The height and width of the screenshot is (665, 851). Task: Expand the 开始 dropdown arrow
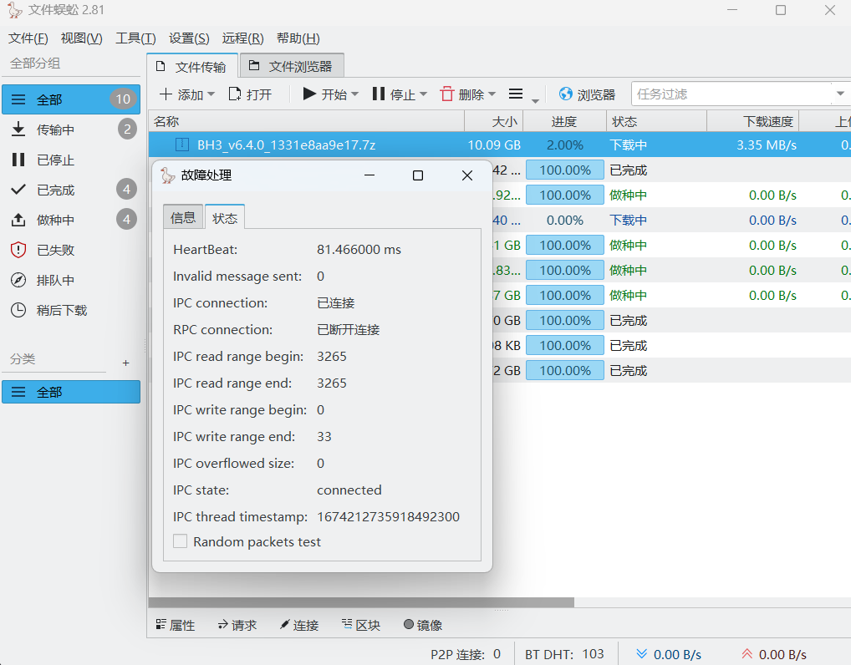[x=355, y=94]
